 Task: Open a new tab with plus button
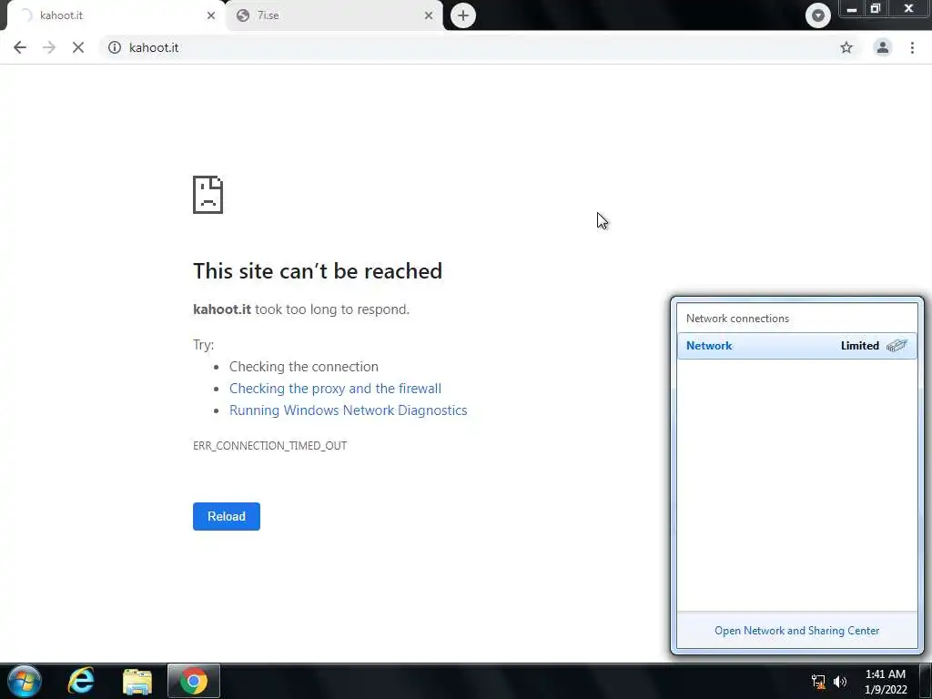(463, 15)
